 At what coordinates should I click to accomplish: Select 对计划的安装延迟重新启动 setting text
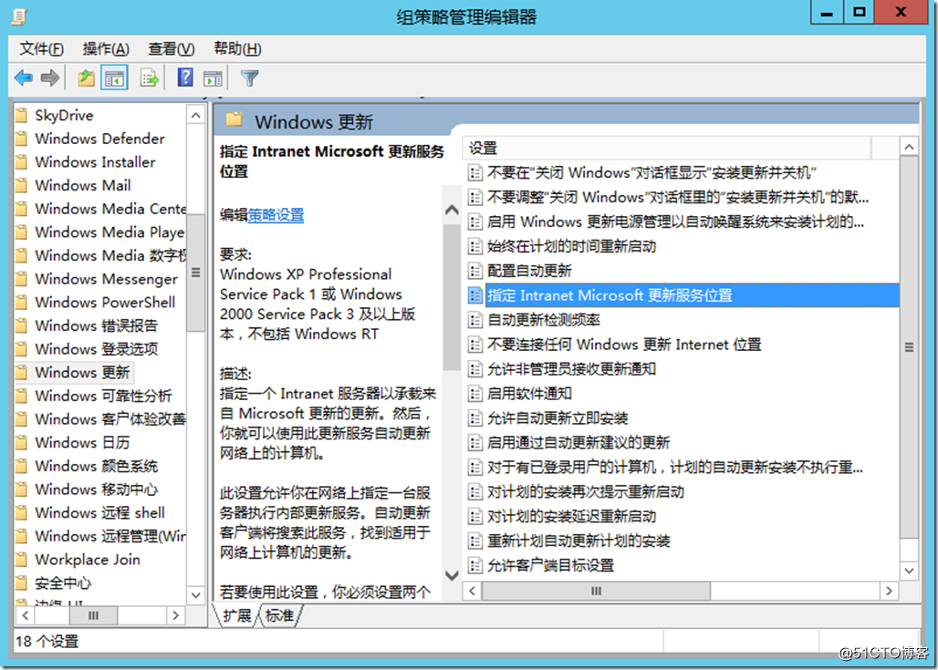pyautogui.click(x=571, y=516)
